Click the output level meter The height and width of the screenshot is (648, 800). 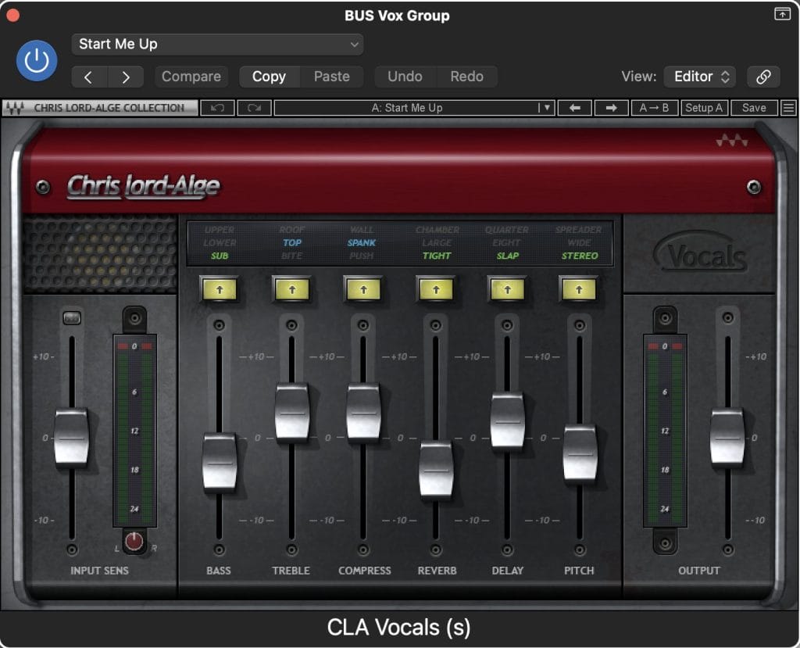click(x=665, y=431)
